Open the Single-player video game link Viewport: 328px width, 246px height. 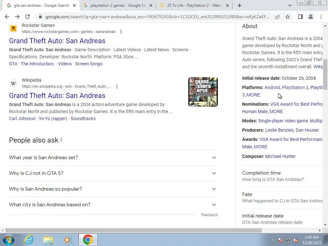coord(283,121)
